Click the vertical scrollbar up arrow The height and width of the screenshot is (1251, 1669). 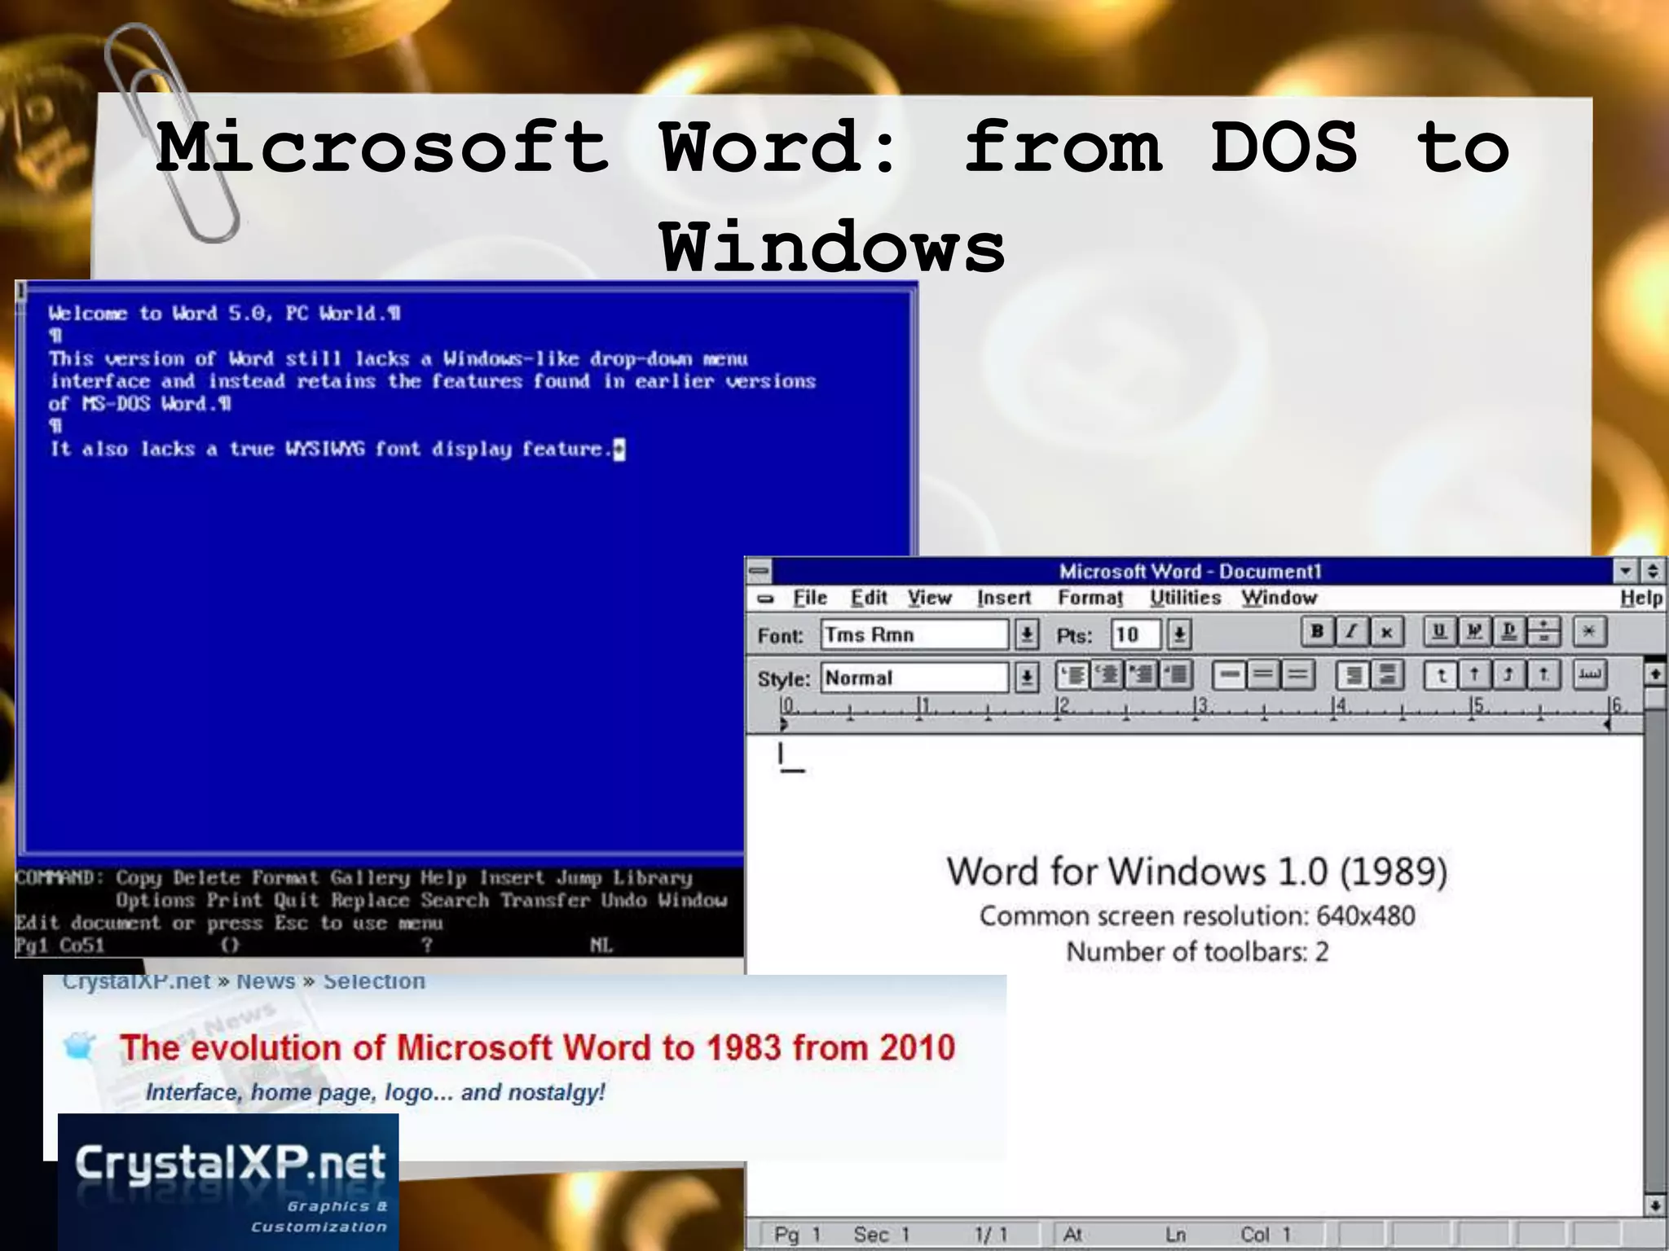[1655, 674]
